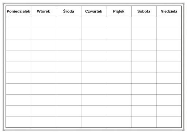
Task: Click first empty cell under Środa
Action: (69, 22)
